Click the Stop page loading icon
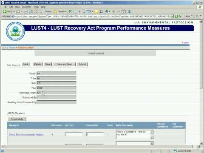Image resolution: width=204 pixels, height=153 pixels. coord(26,11)
